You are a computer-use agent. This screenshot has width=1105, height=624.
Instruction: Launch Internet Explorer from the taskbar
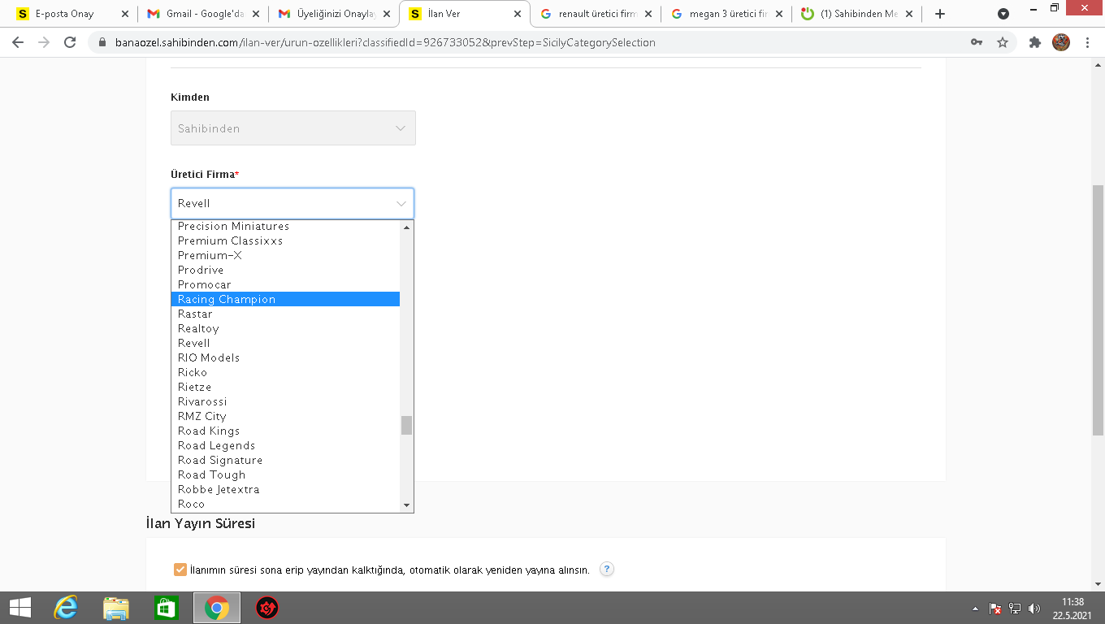[x=66, y=608]
